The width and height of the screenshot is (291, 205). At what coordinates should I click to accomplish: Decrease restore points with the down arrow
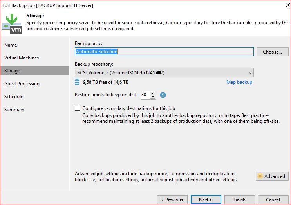[153, 97]
